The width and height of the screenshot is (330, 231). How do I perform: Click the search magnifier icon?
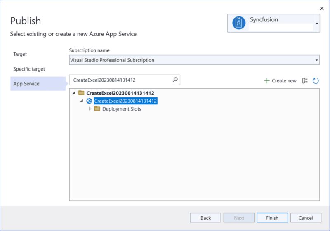[175, 80]
